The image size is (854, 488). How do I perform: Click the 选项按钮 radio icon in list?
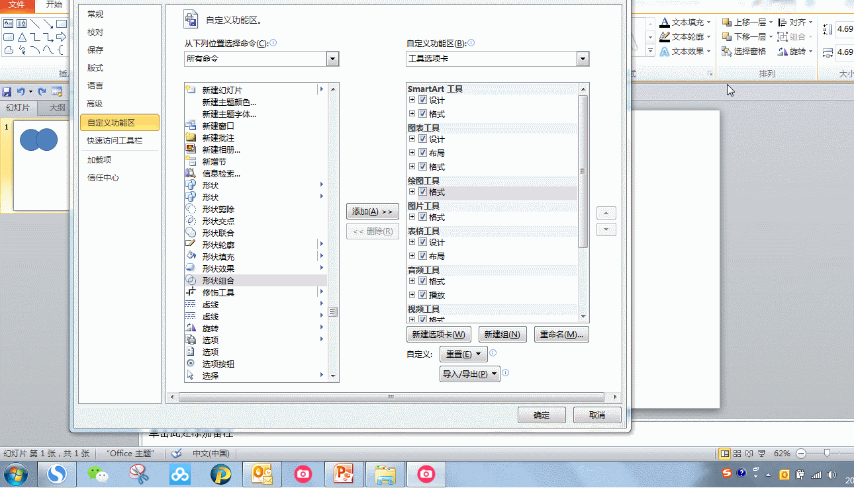[x=191, y=364]
